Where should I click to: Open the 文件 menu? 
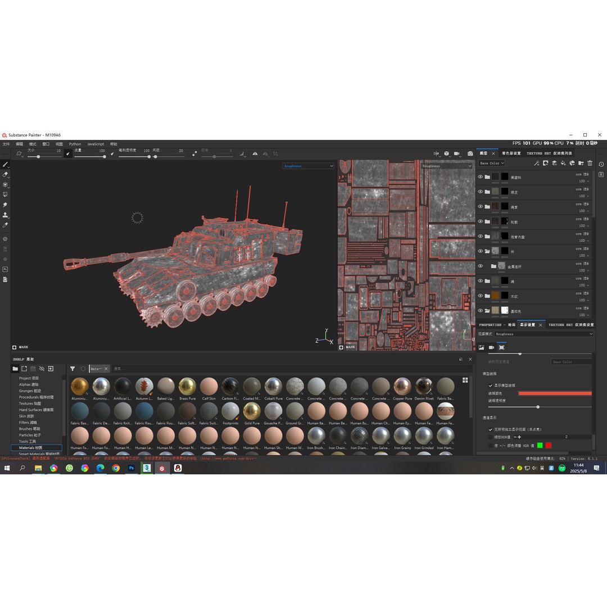(x=6, y=144)
